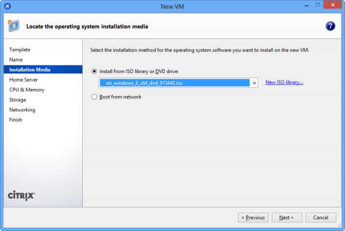Select the Installation Media step

pyautogui.click(x=43, y=70)
